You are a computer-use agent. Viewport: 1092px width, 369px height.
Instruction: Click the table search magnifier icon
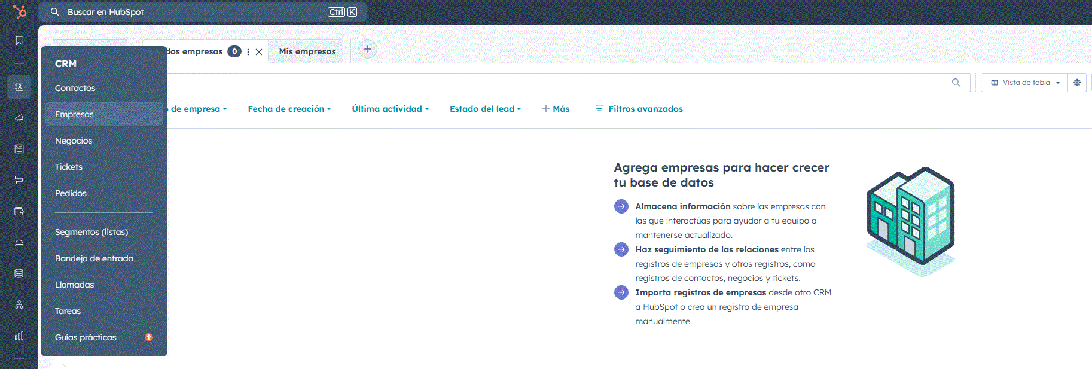(x=956, y=83)
